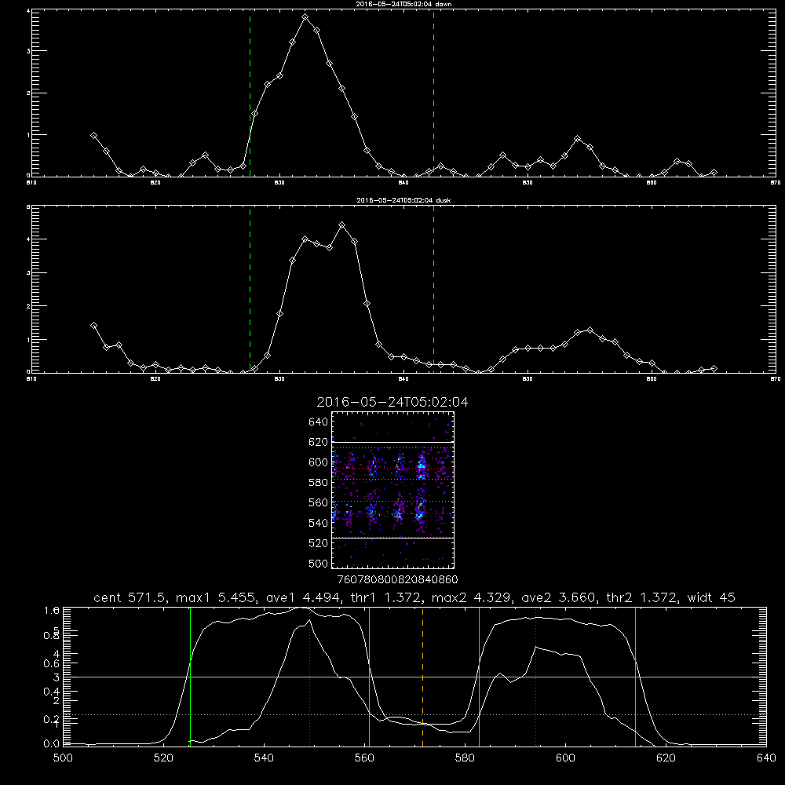785x785 pixels.
Task: Select the secondary peak near 854 in dawn plot
Action: [x=578, y=139]
